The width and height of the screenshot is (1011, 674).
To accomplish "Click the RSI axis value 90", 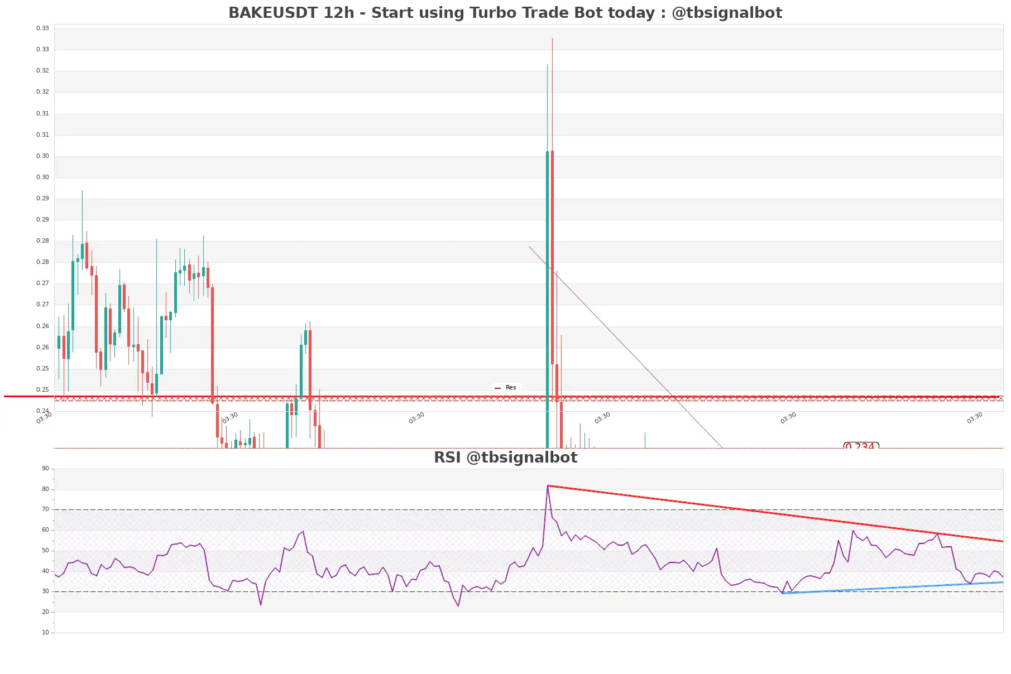I will tap(45, 469).
